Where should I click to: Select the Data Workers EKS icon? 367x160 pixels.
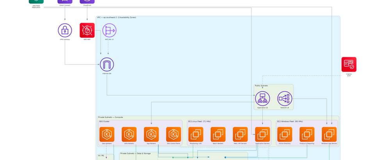tap(107, 134)
